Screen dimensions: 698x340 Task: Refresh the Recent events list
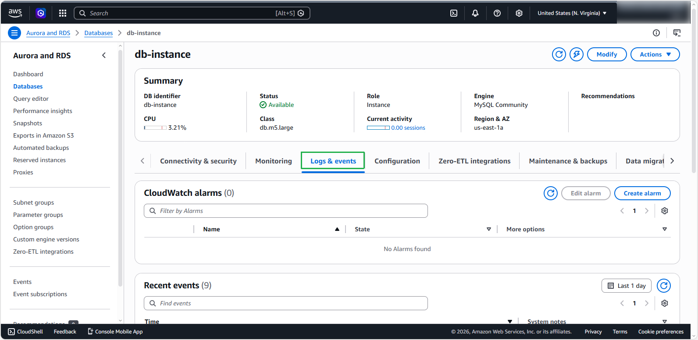point(664,286)
